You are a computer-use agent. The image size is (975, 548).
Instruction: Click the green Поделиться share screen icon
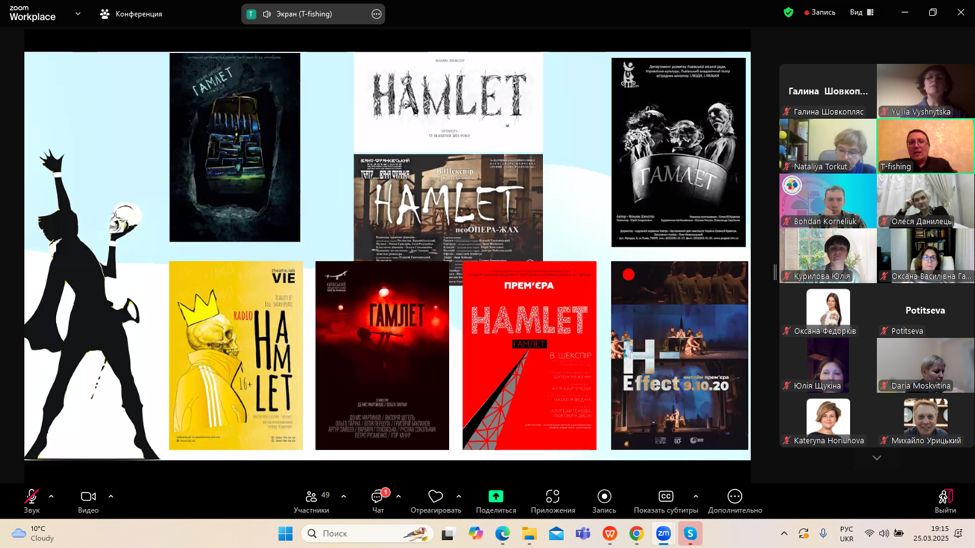496,501
